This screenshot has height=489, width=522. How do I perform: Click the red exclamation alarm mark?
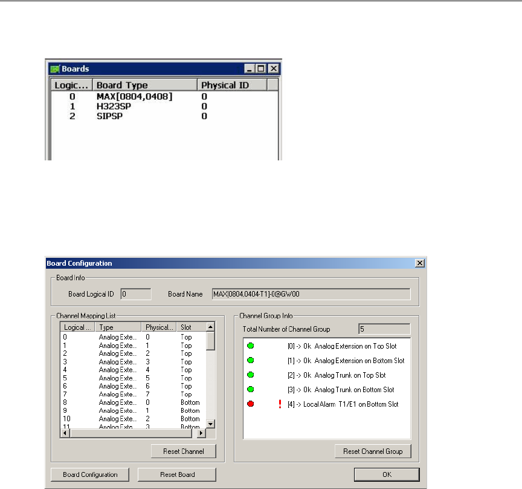pos(280,404)
